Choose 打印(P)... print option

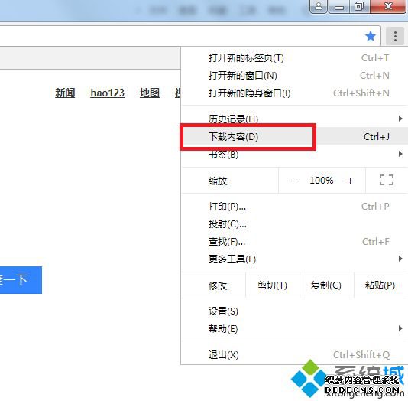click(x=294, y=207)
